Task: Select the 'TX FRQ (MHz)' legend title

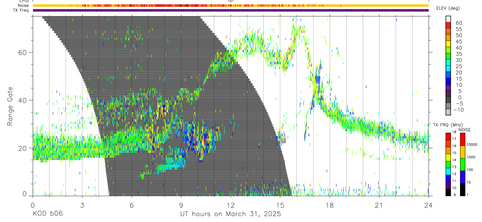Action: [447, 125]
